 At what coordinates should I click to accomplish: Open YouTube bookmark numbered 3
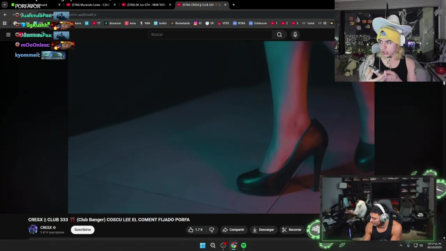pyautogui.click(x=295, y=23)
